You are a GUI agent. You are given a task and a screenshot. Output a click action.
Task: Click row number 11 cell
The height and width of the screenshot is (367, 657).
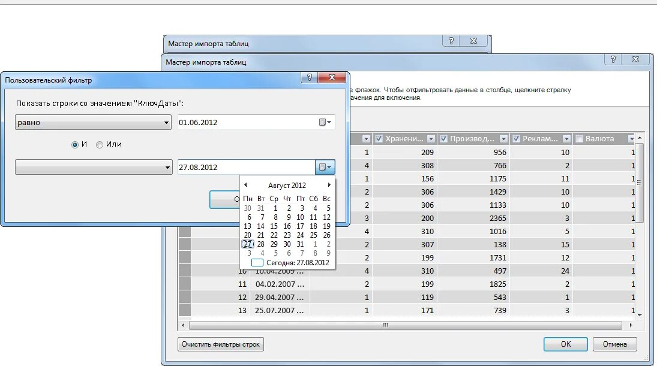pos(221,284)
